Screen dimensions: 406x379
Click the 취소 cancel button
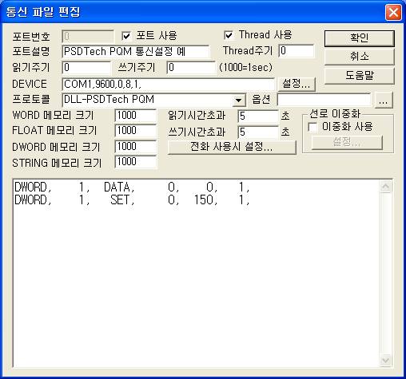(359, 57)
